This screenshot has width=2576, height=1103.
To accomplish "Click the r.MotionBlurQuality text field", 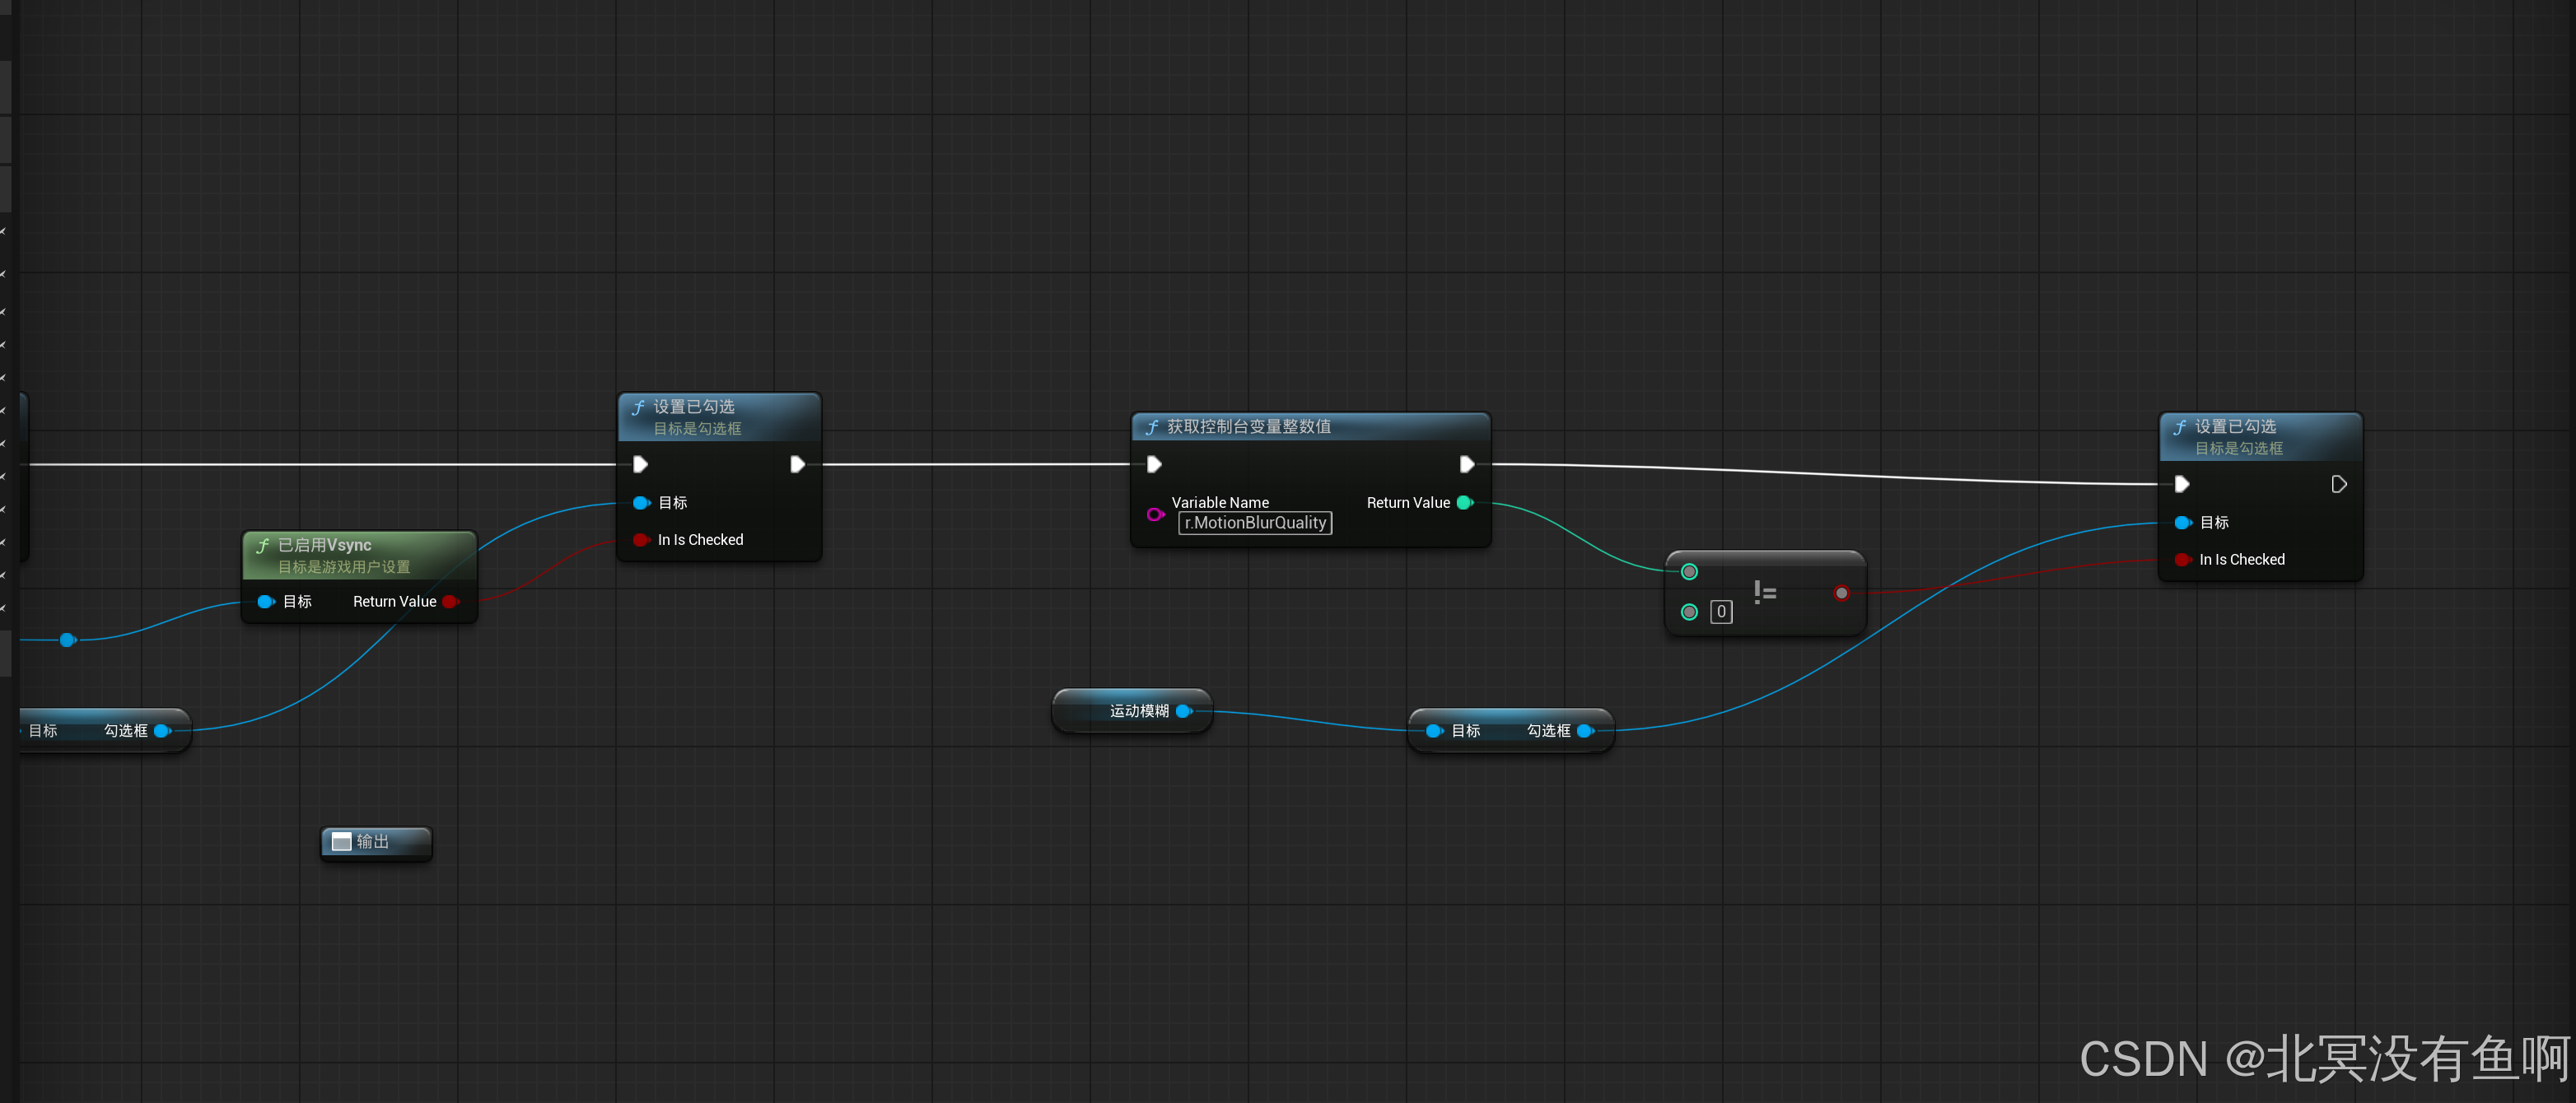I will (x=1255, y=523).
